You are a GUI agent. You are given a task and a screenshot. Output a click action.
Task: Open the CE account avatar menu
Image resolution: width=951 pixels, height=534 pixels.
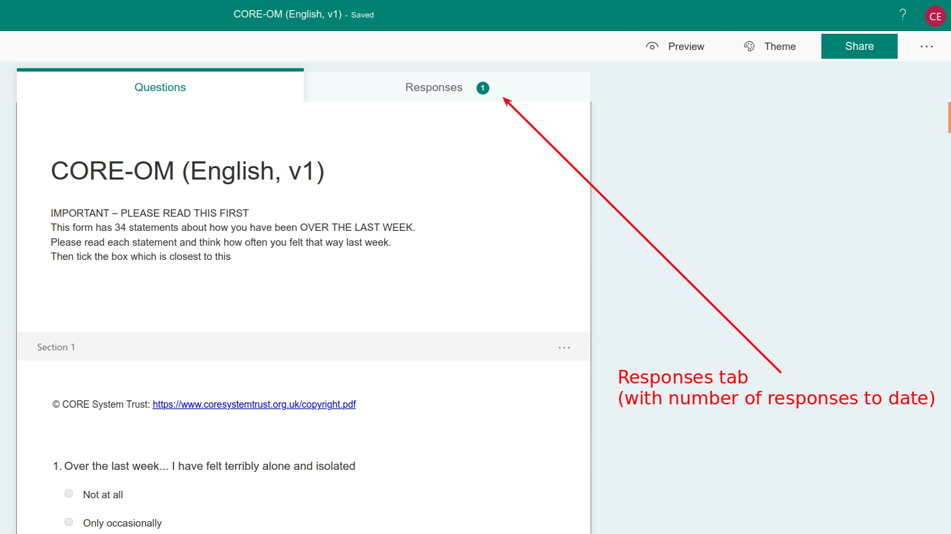tap(935, 15)
